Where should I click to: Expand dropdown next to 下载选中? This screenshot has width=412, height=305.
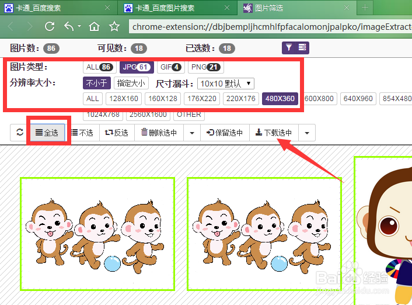pos(307,133)
